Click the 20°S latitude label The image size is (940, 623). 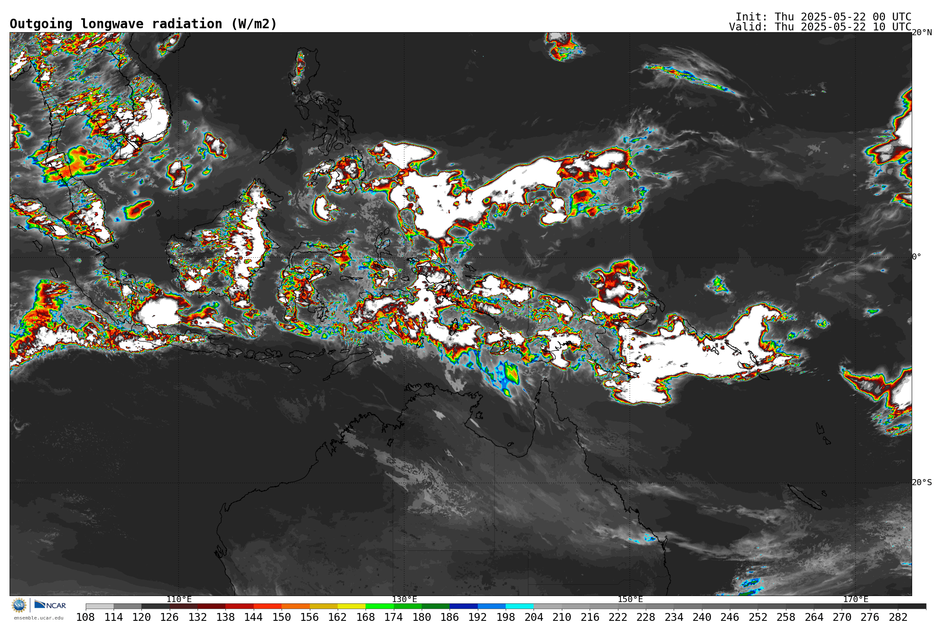[922, 483]
